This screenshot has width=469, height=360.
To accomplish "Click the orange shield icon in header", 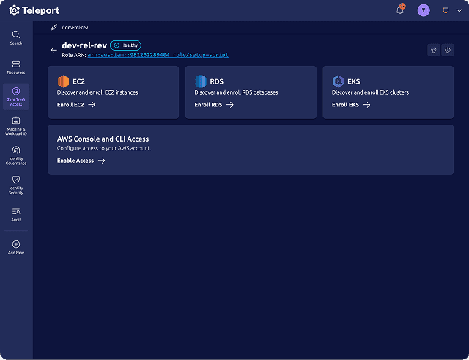I will coord(446,10).
